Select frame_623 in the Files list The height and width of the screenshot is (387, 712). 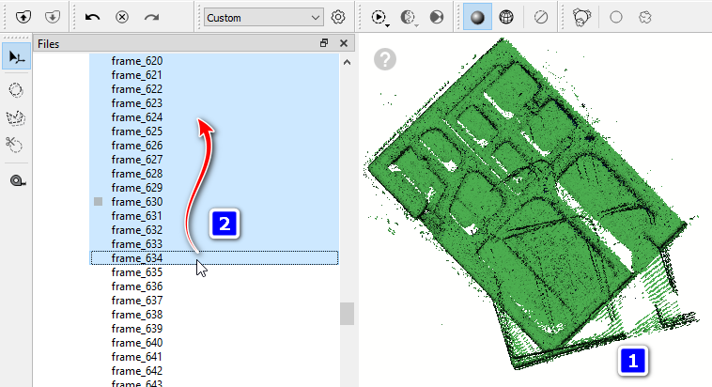[x=137, y=103]
